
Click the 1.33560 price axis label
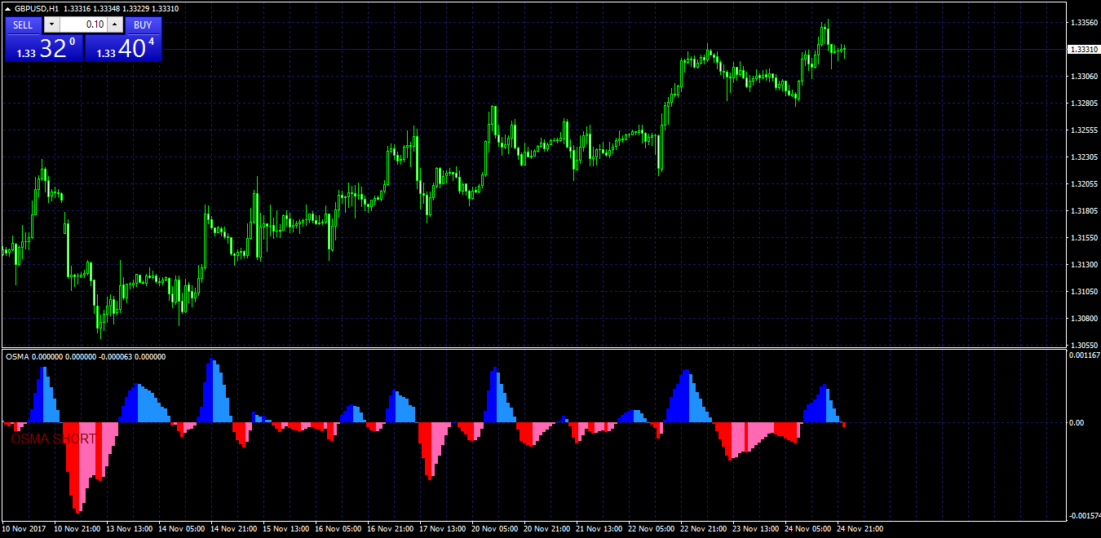(1082, 23)
